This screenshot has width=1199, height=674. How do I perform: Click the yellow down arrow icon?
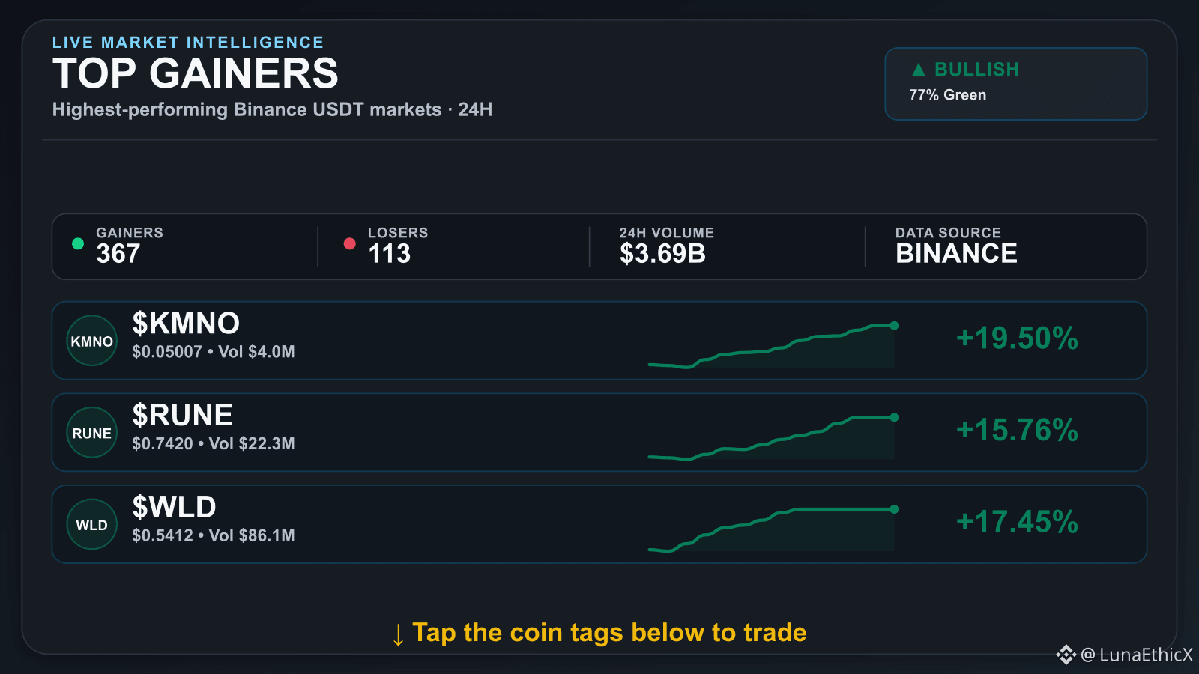(399, 634)
